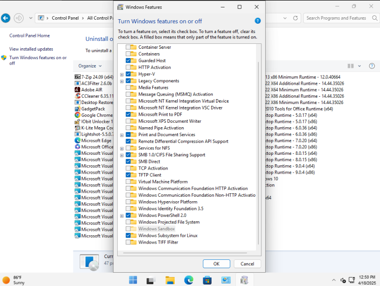This screenshot has width=380, height=286.
Task: Show hidden system tray icons
Action: point(334,280)
